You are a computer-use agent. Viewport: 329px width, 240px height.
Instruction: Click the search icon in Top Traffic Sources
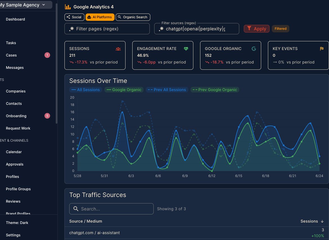point(76,209)
